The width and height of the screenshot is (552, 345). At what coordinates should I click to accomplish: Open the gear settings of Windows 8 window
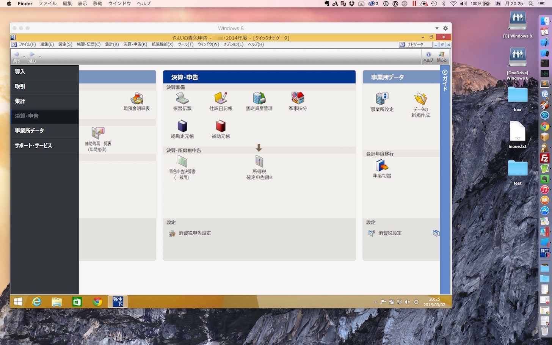click(445, 28)
